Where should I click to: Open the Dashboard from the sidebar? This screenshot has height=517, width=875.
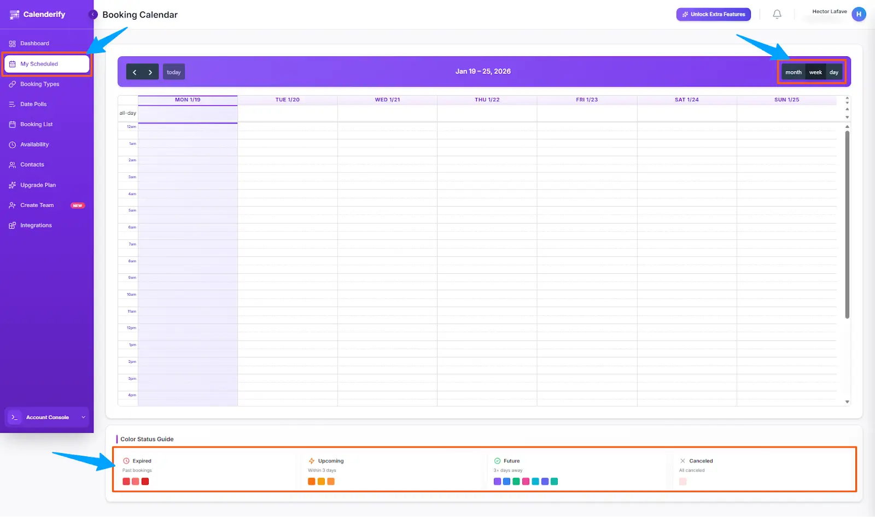click(34, 43)
